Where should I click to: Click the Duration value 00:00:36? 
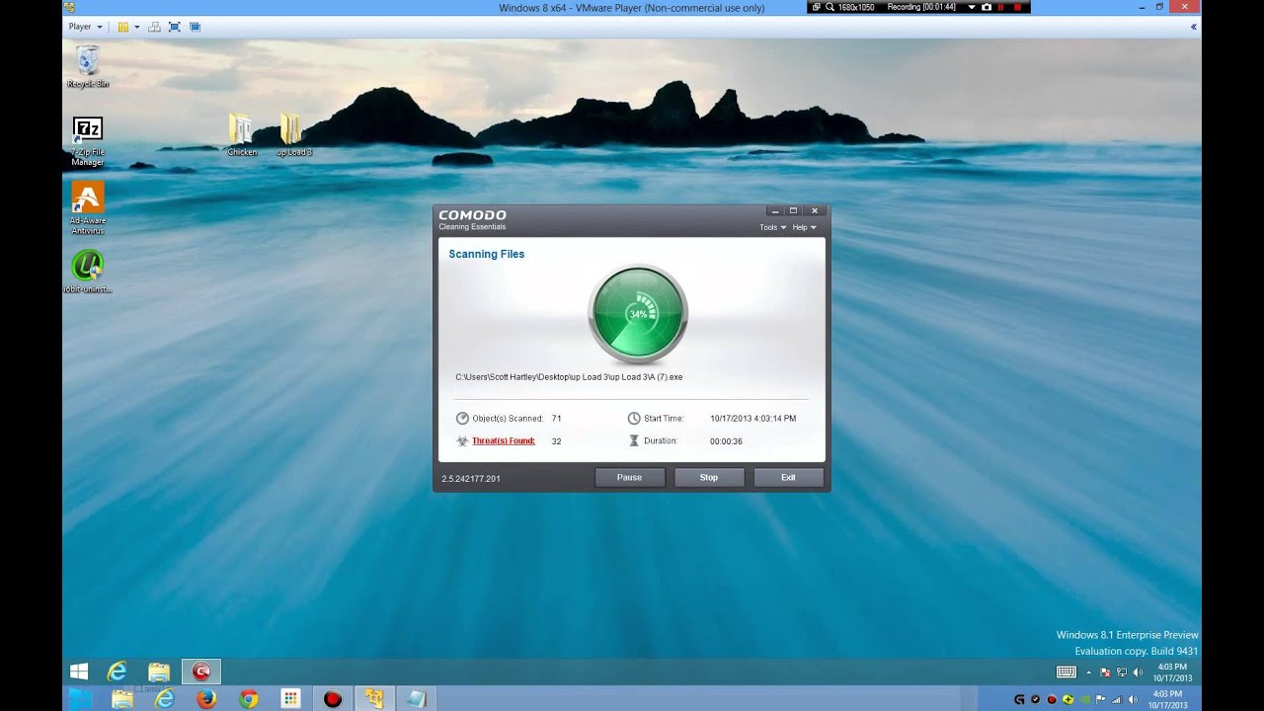click(x=726, y=441)
